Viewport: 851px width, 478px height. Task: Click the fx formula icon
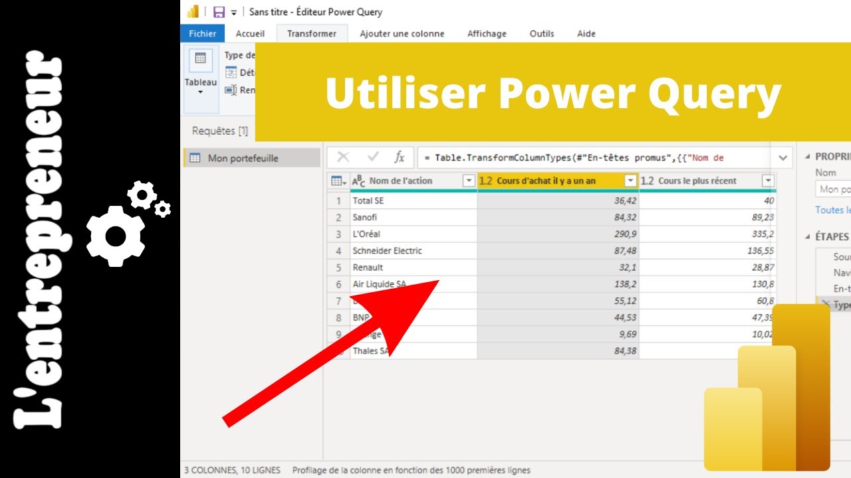(400, 157)
